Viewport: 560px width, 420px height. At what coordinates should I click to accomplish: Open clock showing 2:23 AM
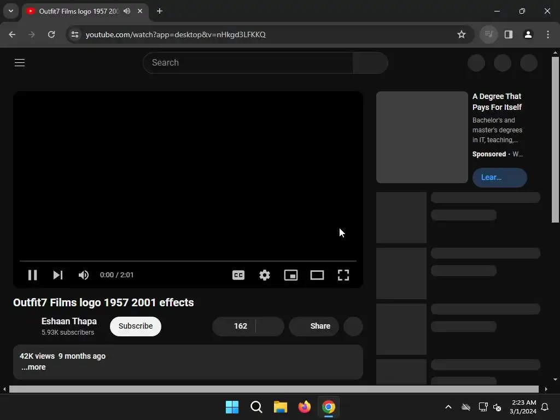click(523, 407)
